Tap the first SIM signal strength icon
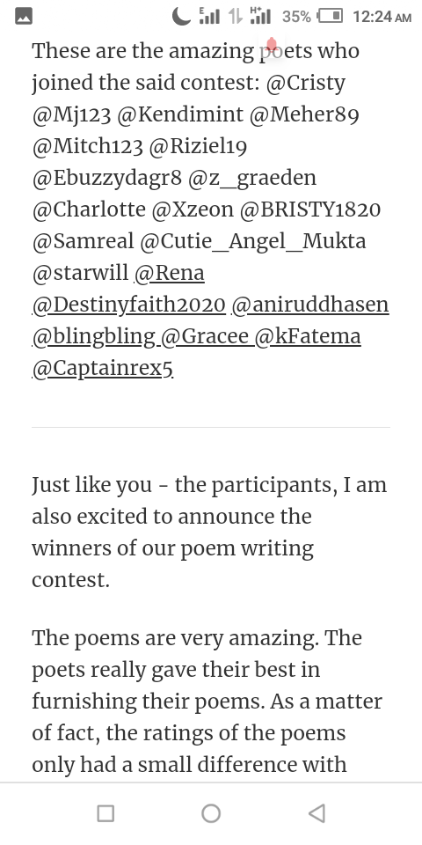422x845 pixels. [209, 16]
